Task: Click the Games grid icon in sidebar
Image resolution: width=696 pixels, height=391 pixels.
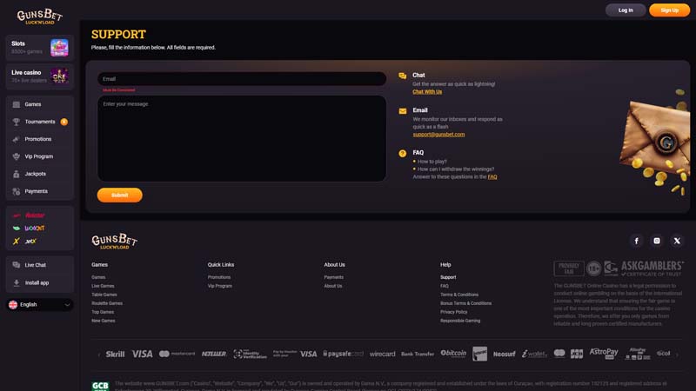Action: (x=17, y=104)
